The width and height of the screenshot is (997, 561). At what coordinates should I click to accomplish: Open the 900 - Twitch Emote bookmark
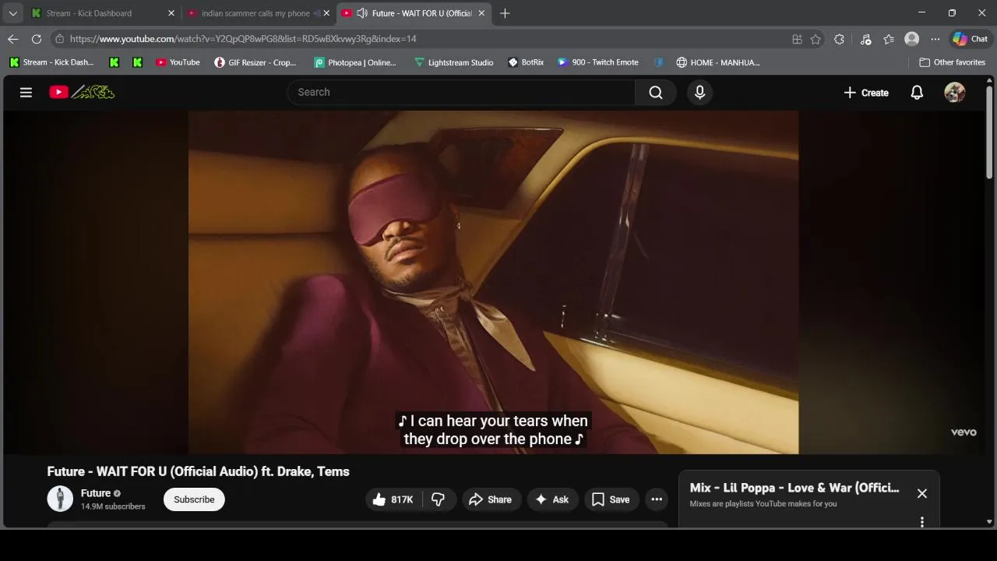coord(598,62)
